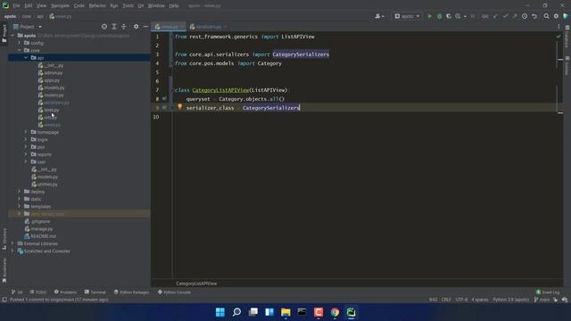The image size is (571, 321).
Task: Open the Problems tool window
Action: coord(65,292)
